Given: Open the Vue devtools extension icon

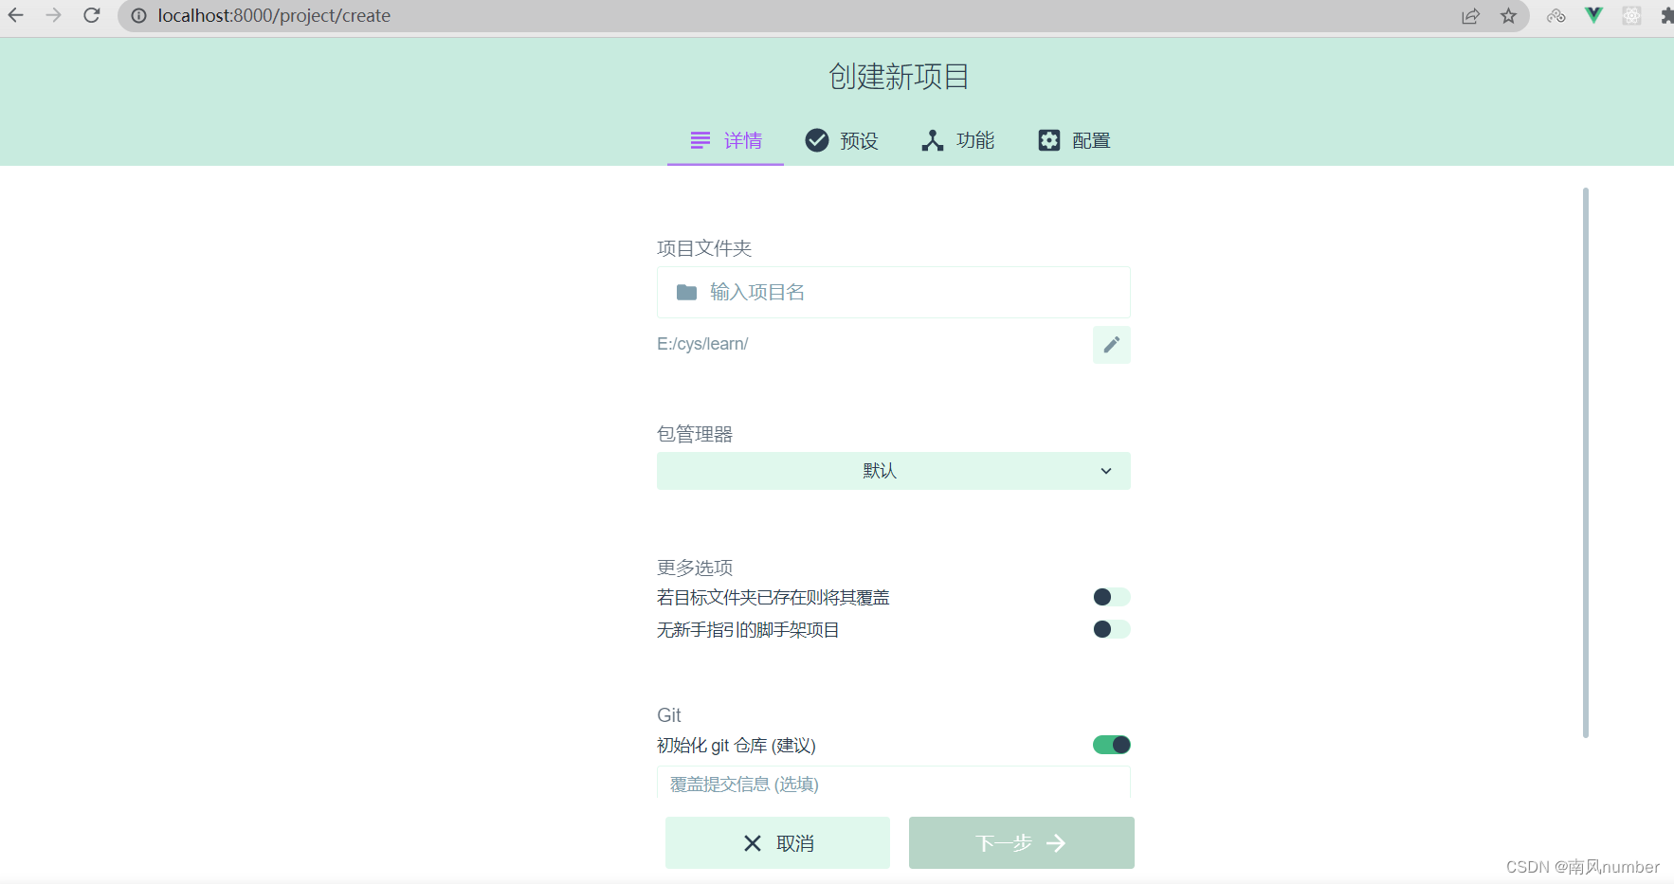Looking at the screenshot, I should tap(1594, 15).
